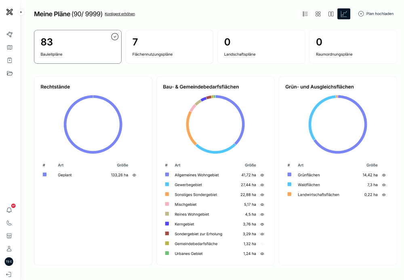The image size is (404, 280).
Task: Open the map view icon in sidebar
Action: (x=10, y=47)
